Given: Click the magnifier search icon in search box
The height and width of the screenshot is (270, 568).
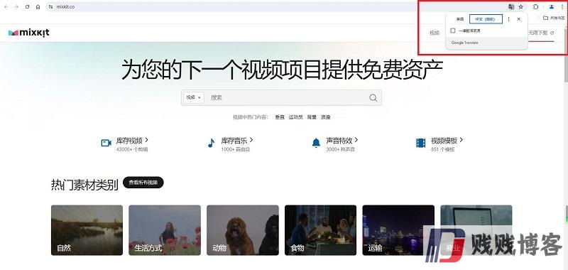Looking at the screenshot, I should coord(373,98).
